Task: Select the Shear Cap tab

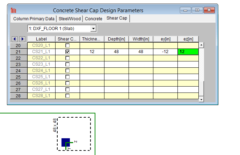Action: click(x=117, y=18)
